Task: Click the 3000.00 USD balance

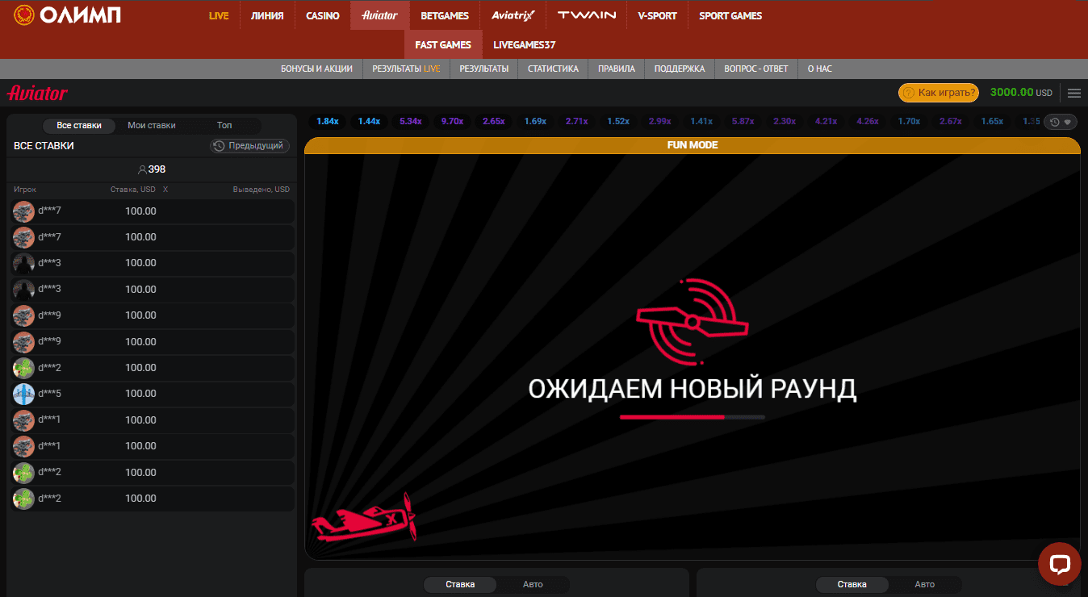Action: [x=1021, y=93]
